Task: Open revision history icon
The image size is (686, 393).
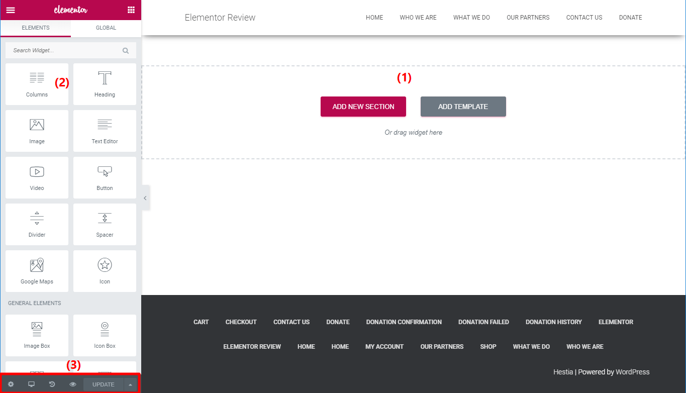Action: (52, 383)
